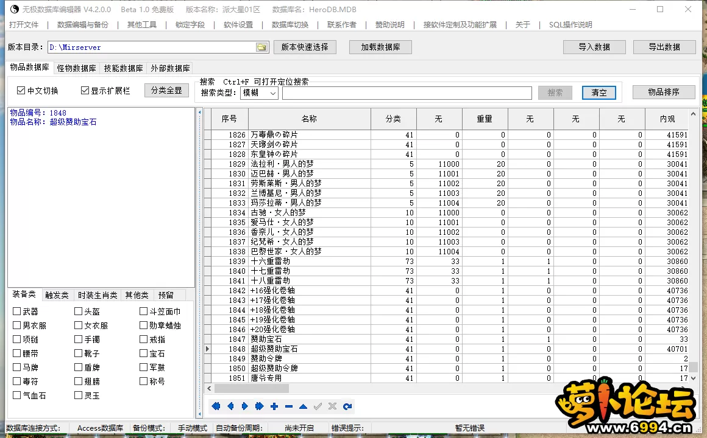Insert new record with plus icon
Screen dimensions: 707x438
pyautogui.click(x=274, y=406)
